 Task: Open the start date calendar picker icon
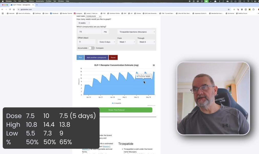coord(100,16)
